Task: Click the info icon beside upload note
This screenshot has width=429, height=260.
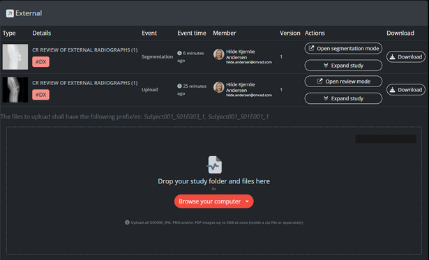Action: point(127,222)
